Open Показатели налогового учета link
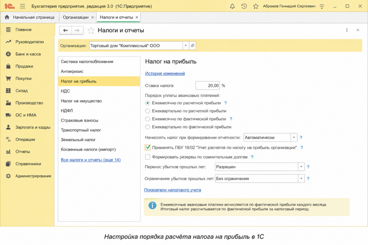The width and height of the screenshot is (368, 245). pyautogui.click(x=172, y=190)
